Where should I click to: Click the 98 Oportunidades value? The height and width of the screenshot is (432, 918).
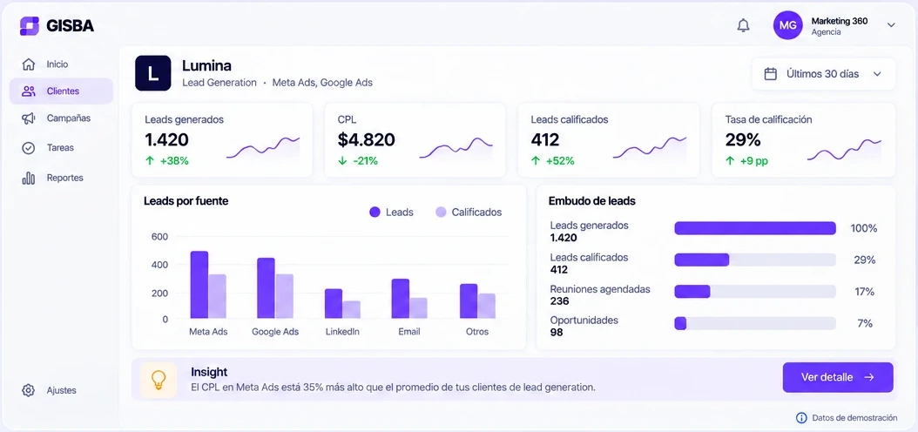(557, 333)
